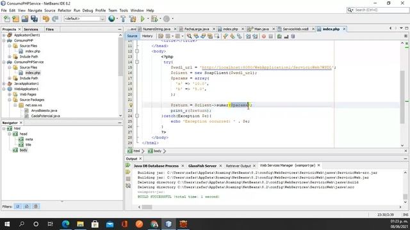Click the Find Selection magnifier icon

click(189, 36)
